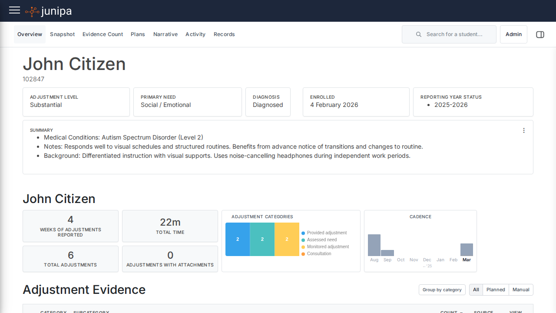This screenshot has height=313, width=556.
Task: Sort the evidence table by the COUNT column
Action: click(x=451, y=311)
